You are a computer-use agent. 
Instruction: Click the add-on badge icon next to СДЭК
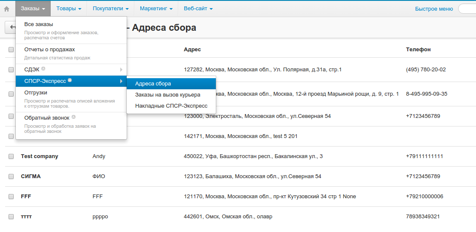(x=44, y=69)
